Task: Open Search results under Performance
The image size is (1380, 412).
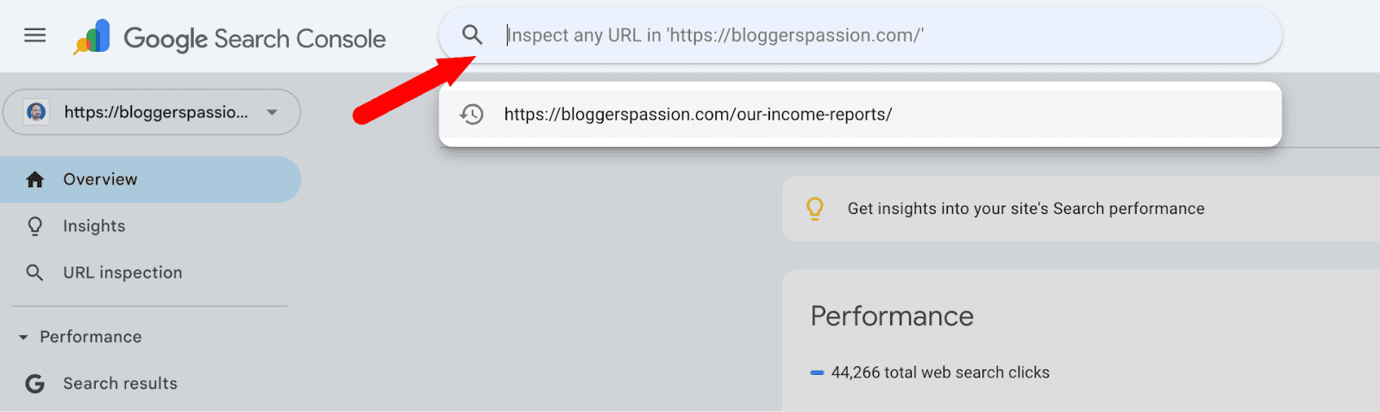Action: (120, 384)
